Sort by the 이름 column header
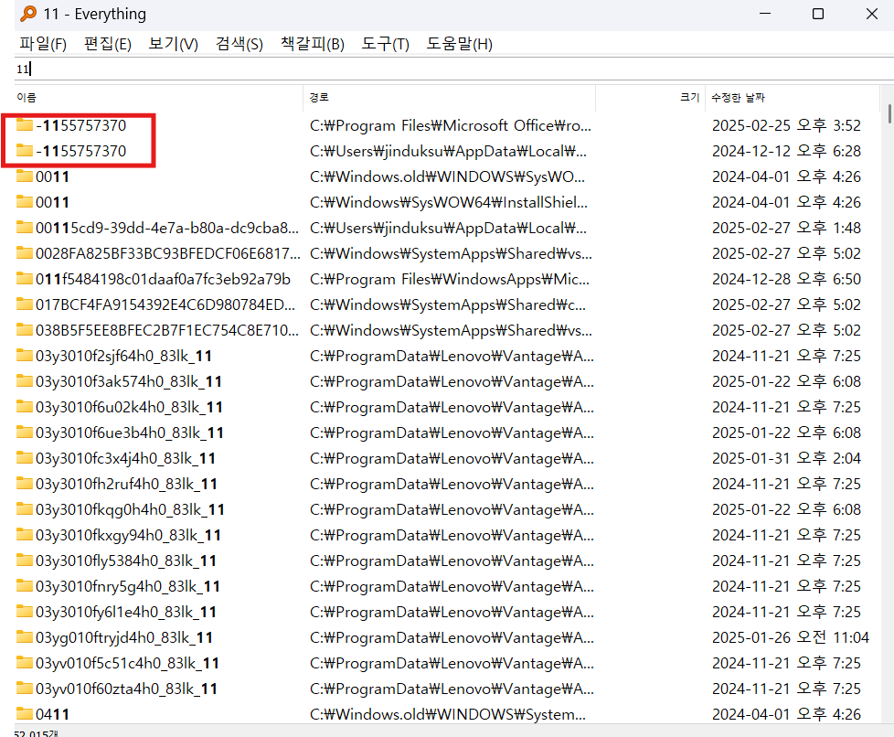 click(158, 98)
